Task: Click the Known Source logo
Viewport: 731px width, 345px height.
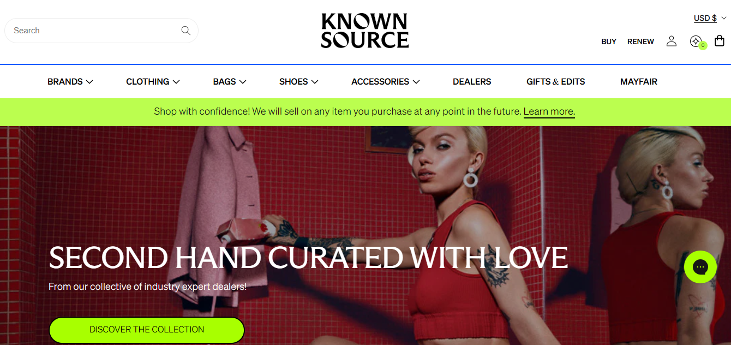Action: (x=364, y=31)
